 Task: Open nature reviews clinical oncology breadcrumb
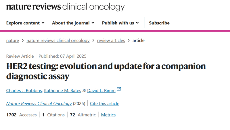click(58, 40)
